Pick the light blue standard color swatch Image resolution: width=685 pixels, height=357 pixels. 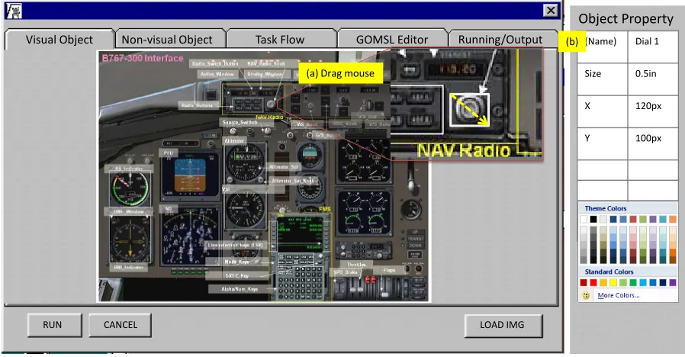[x=643, y=283]
